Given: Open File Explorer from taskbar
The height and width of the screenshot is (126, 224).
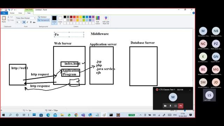Looking at the screenshot, I should (x=62, y=115).
